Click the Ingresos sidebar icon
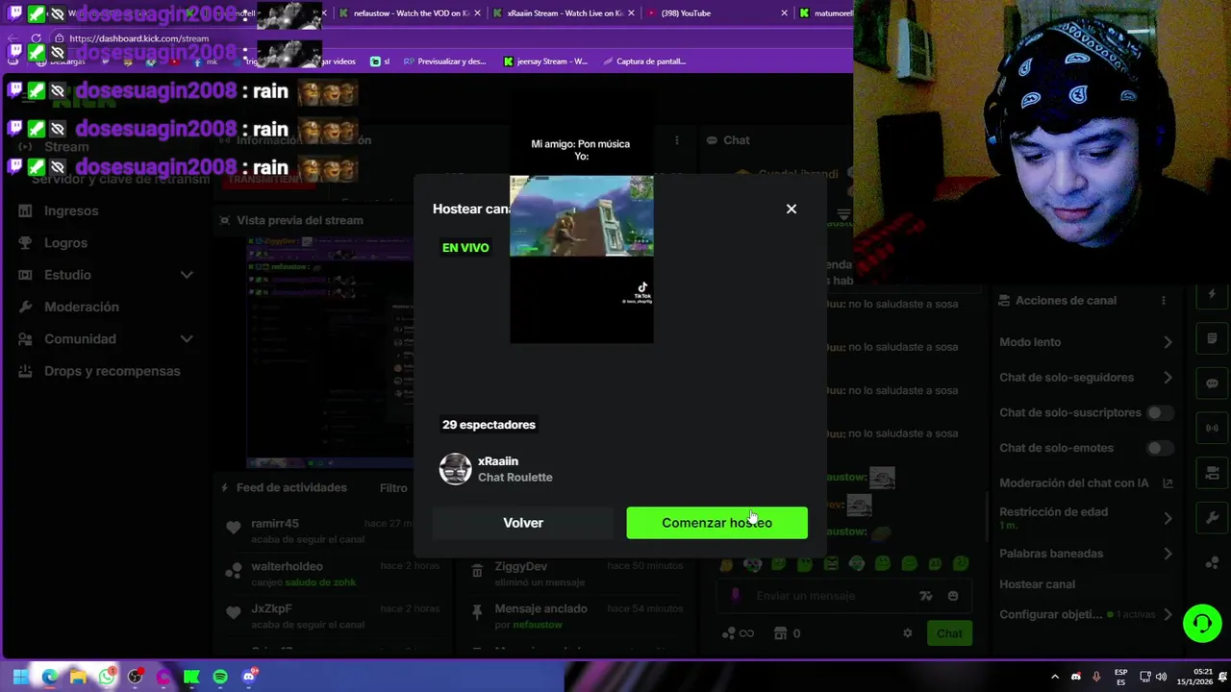 [x=25, y=210]
